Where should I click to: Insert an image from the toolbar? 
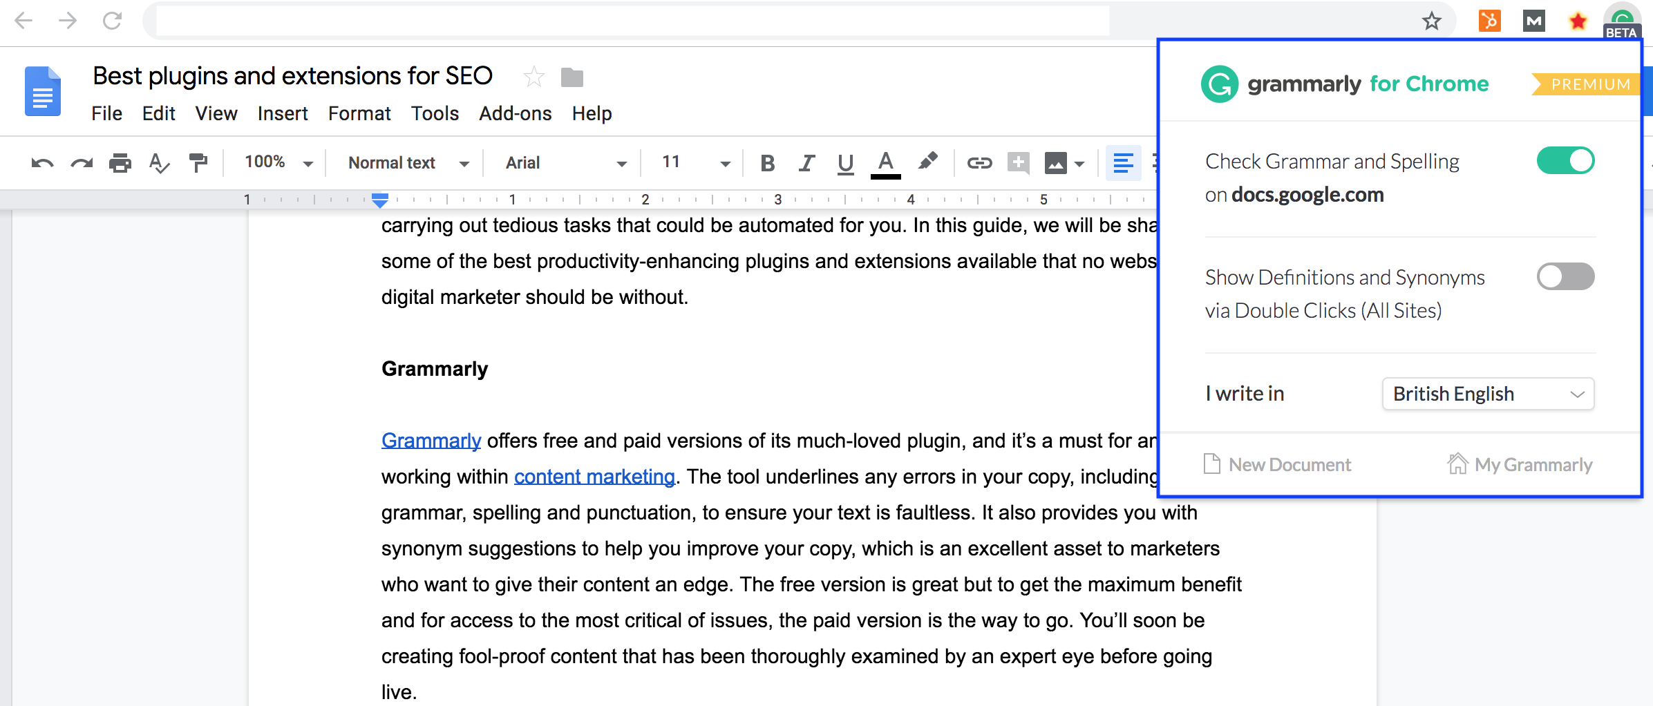[1055, 163]
